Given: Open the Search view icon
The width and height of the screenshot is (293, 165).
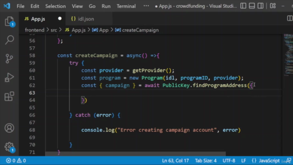Looking at the screenshot, I should coord(9,40).
